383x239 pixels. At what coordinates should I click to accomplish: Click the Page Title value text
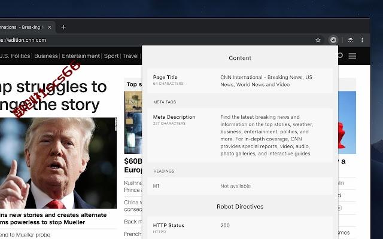tap(266, 81)
